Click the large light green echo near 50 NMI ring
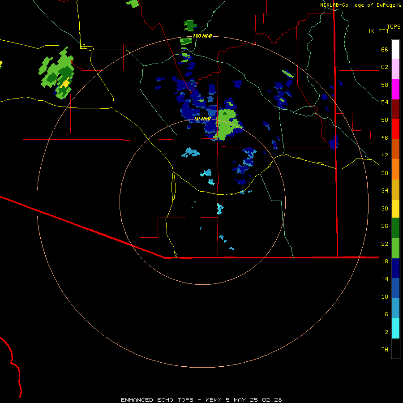 226,124
